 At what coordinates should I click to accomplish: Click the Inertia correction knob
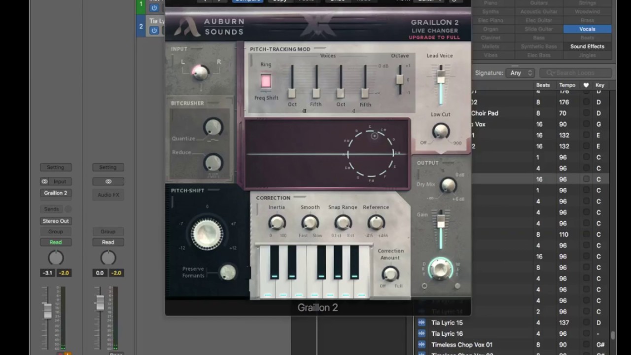coord(277,222)
